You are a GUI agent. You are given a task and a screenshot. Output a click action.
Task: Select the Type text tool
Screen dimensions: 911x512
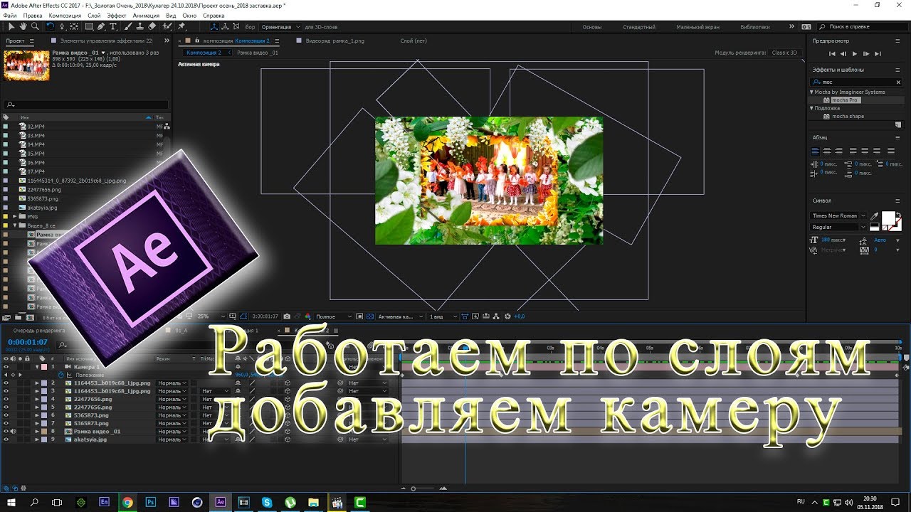coord(113,27)
